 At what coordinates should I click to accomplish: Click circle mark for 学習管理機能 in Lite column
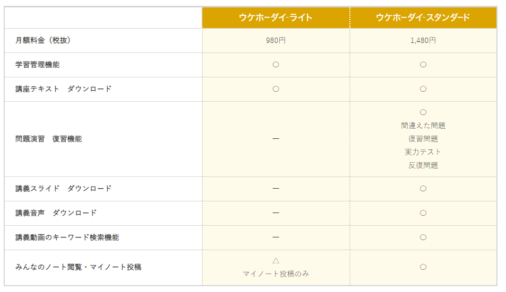tap(276, 65)
